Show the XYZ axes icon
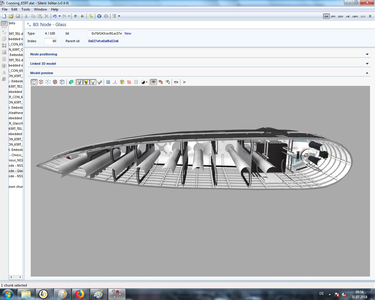 [115, 82]
